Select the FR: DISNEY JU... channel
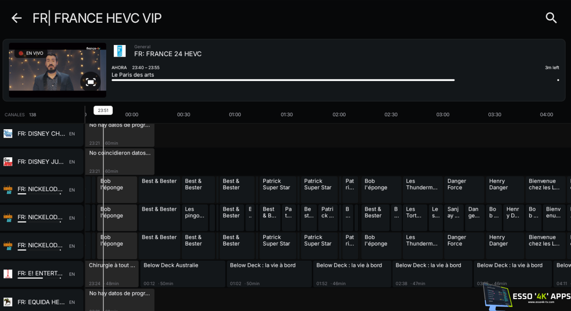The width and height of the screenshot is (571, 311). tap(42, 162)
